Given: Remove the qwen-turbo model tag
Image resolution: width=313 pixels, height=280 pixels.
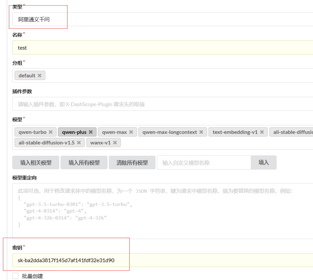Looking at the screenshot, I should coord(51,132).
